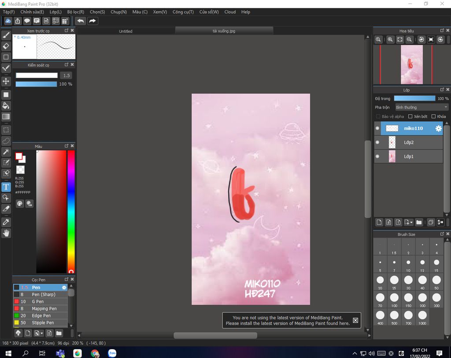Image resolution: width=451 pixels, height=358 pixels.
Task: Choose brush size 100 preset
Action: (x=394, y=300)
